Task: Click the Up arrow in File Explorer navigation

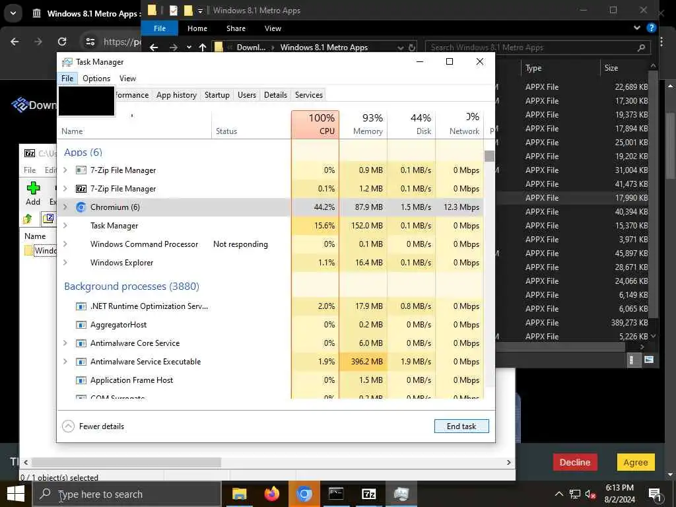Action: point(203,48)
